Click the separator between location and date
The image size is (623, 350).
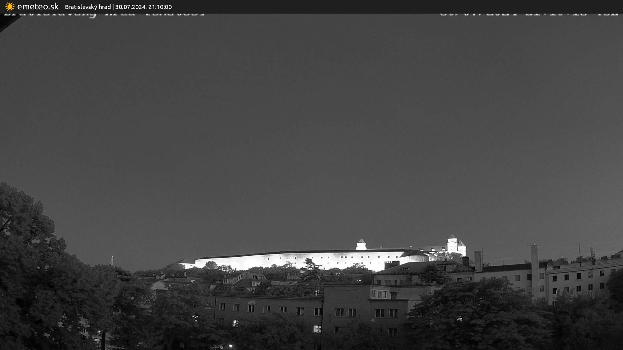(x=113, y=7)
